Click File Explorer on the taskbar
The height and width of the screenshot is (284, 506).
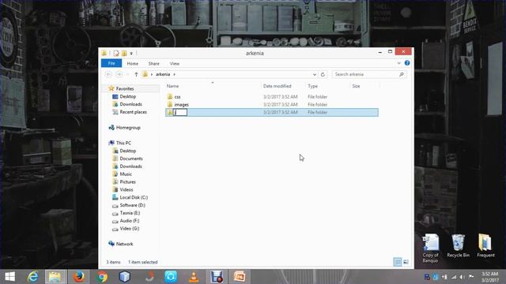point(55,277)
